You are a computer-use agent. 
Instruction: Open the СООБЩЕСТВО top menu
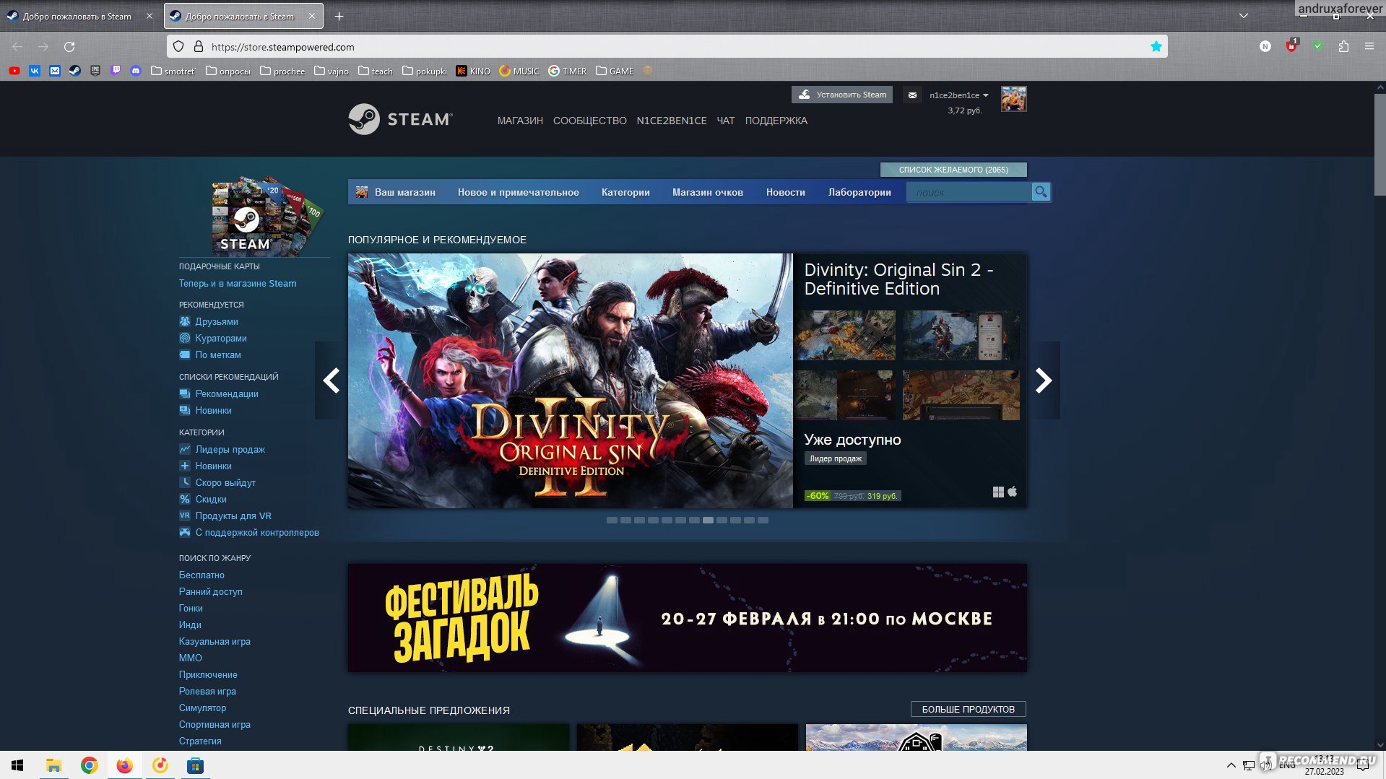[590, 121]
